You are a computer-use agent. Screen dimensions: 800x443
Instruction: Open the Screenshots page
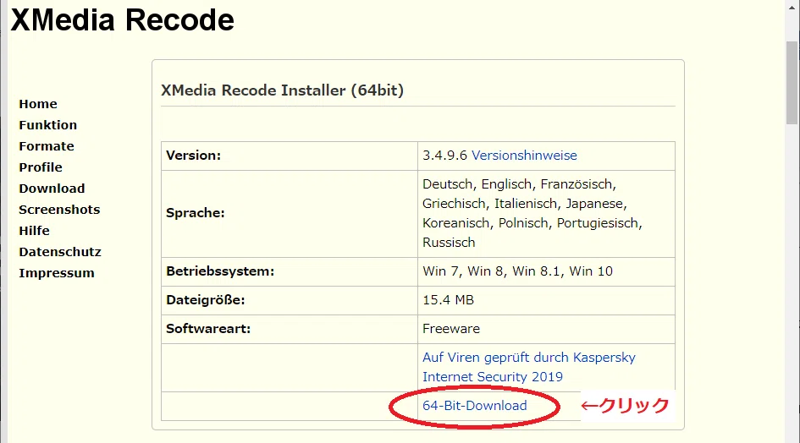(x=59, y=210)
